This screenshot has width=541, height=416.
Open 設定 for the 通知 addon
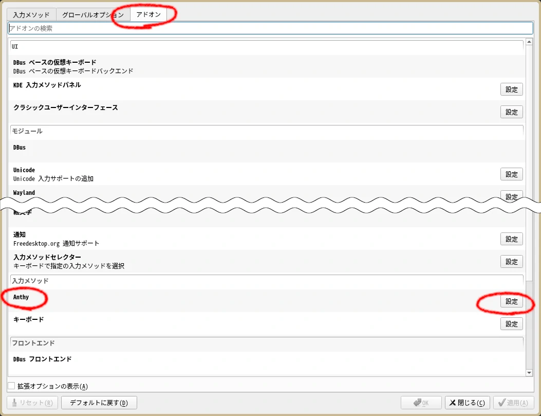pos(511,239)
